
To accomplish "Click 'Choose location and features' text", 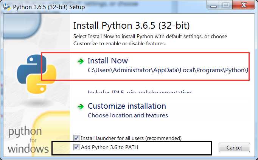I will click(128, 115).
